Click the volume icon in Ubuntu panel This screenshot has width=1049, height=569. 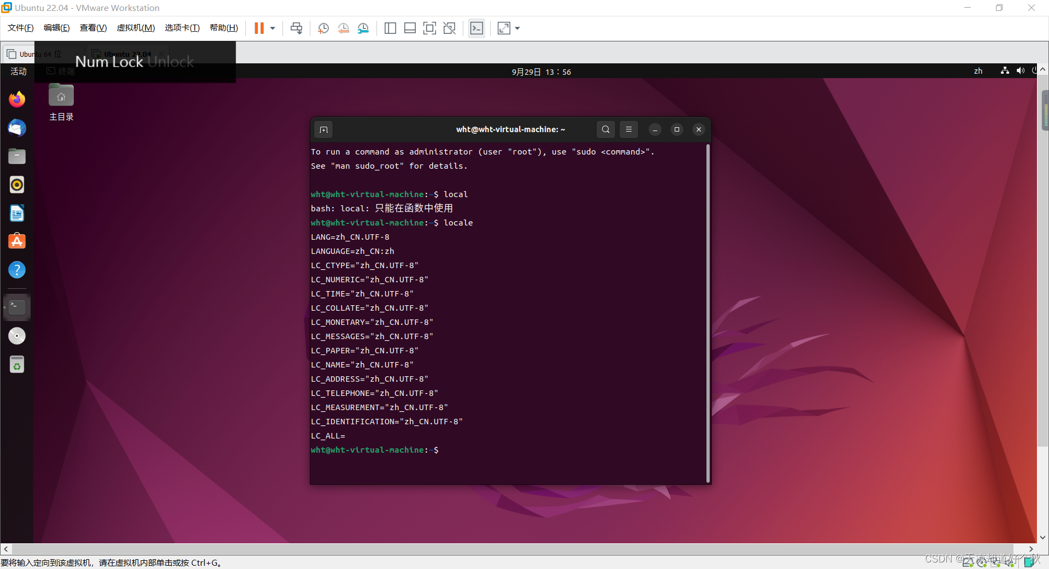(1020, 71)
